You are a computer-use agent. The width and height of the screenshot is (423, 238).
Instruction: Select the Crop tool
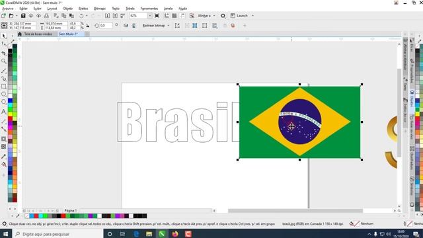tap(3, 53)
